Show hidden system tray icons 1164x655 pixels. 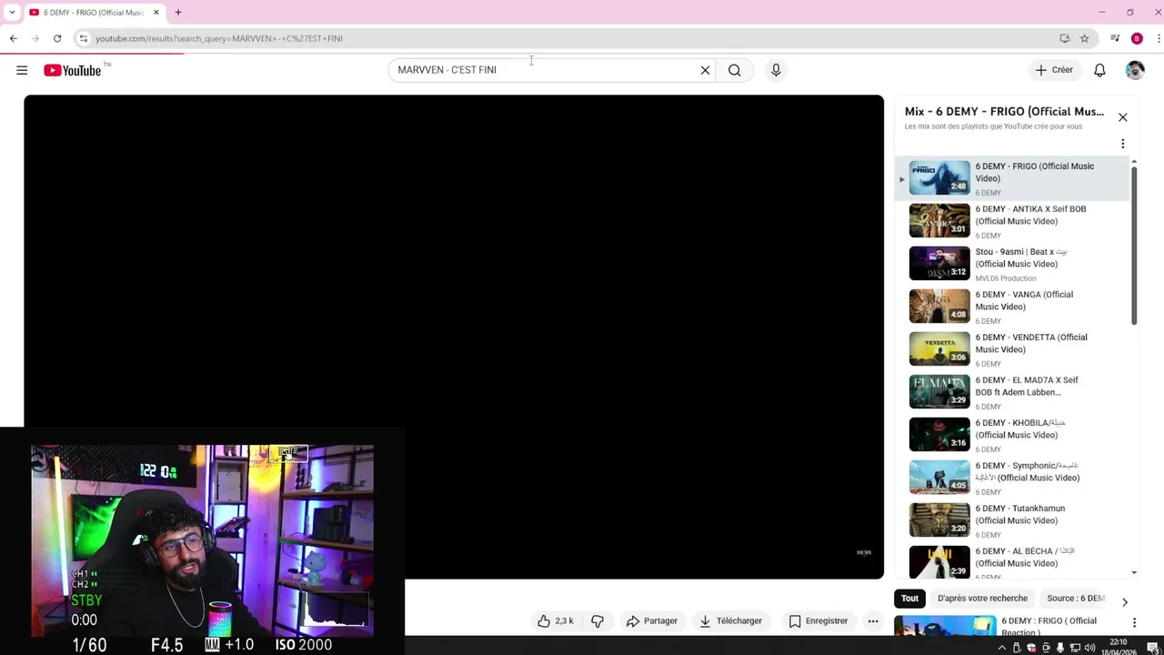coord(1002,648)
